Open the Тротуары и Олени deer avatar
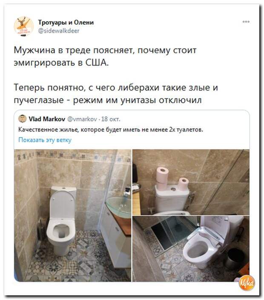The image size is (264, 300). click(x=24, y=26)
